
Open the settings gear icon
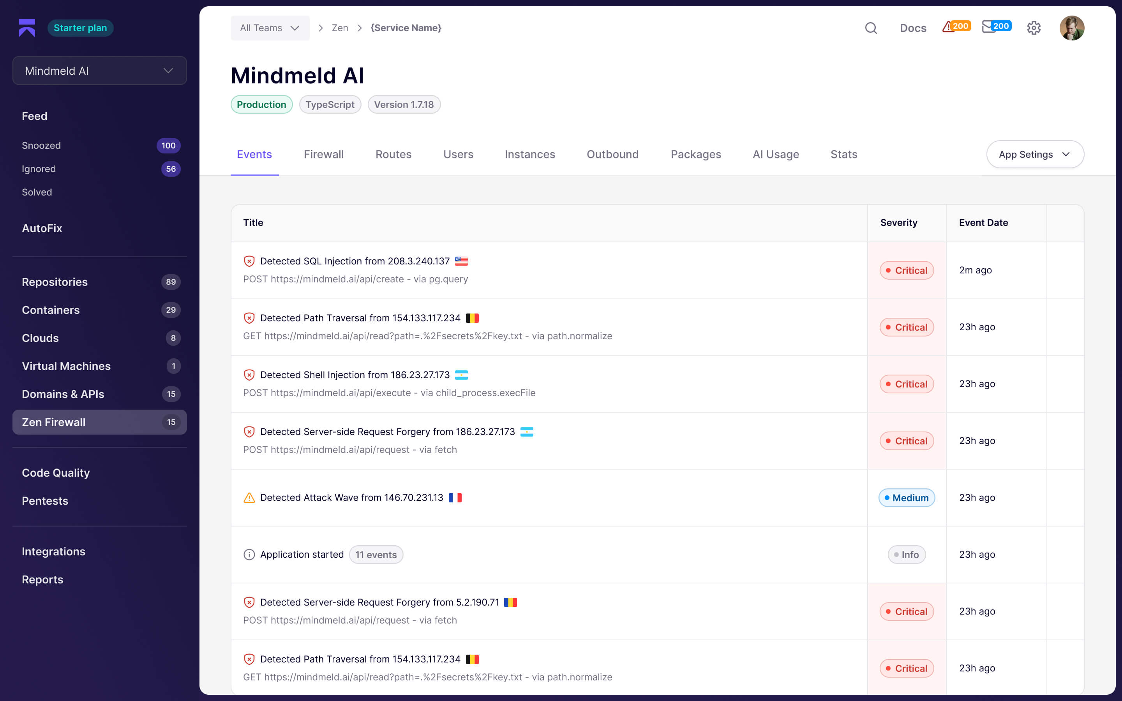click(1034, 28)
